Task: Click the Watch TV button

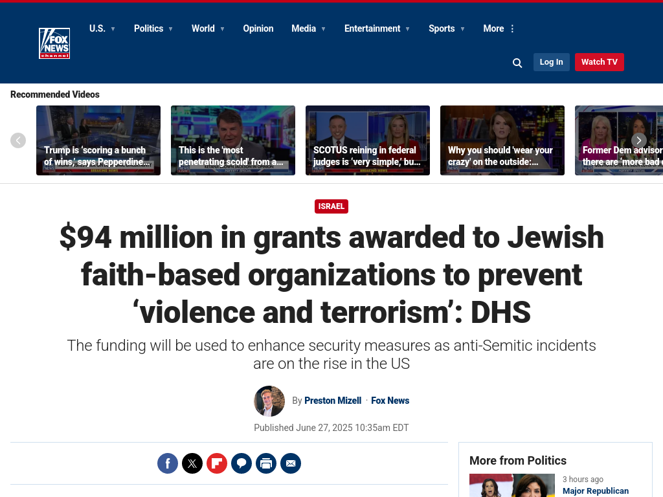Action: pyautogui.click(x=599, y=62)
